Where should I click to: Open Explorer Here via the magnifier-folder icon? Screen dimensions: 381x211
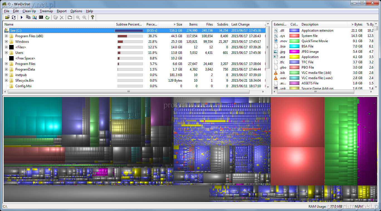[x=35, y=17]
